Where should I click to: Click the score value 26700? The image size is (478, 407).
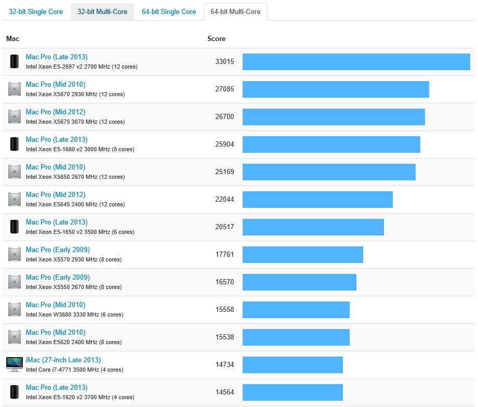tap(224, 117)
